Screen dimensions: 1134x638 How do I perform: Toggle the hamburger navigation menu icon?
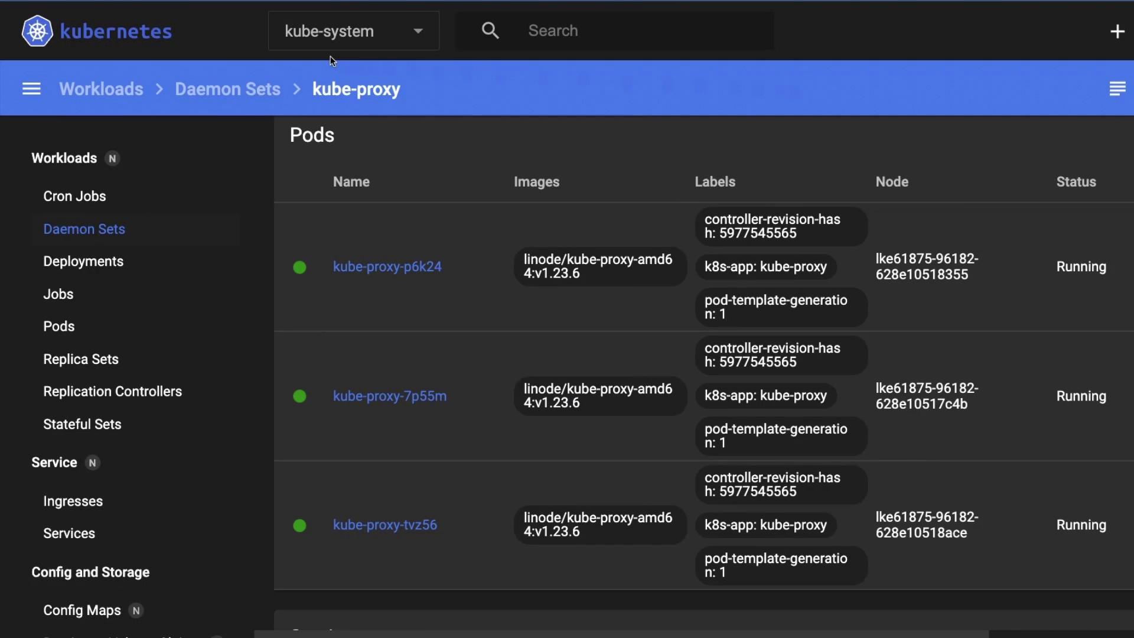tap(31, 89)
